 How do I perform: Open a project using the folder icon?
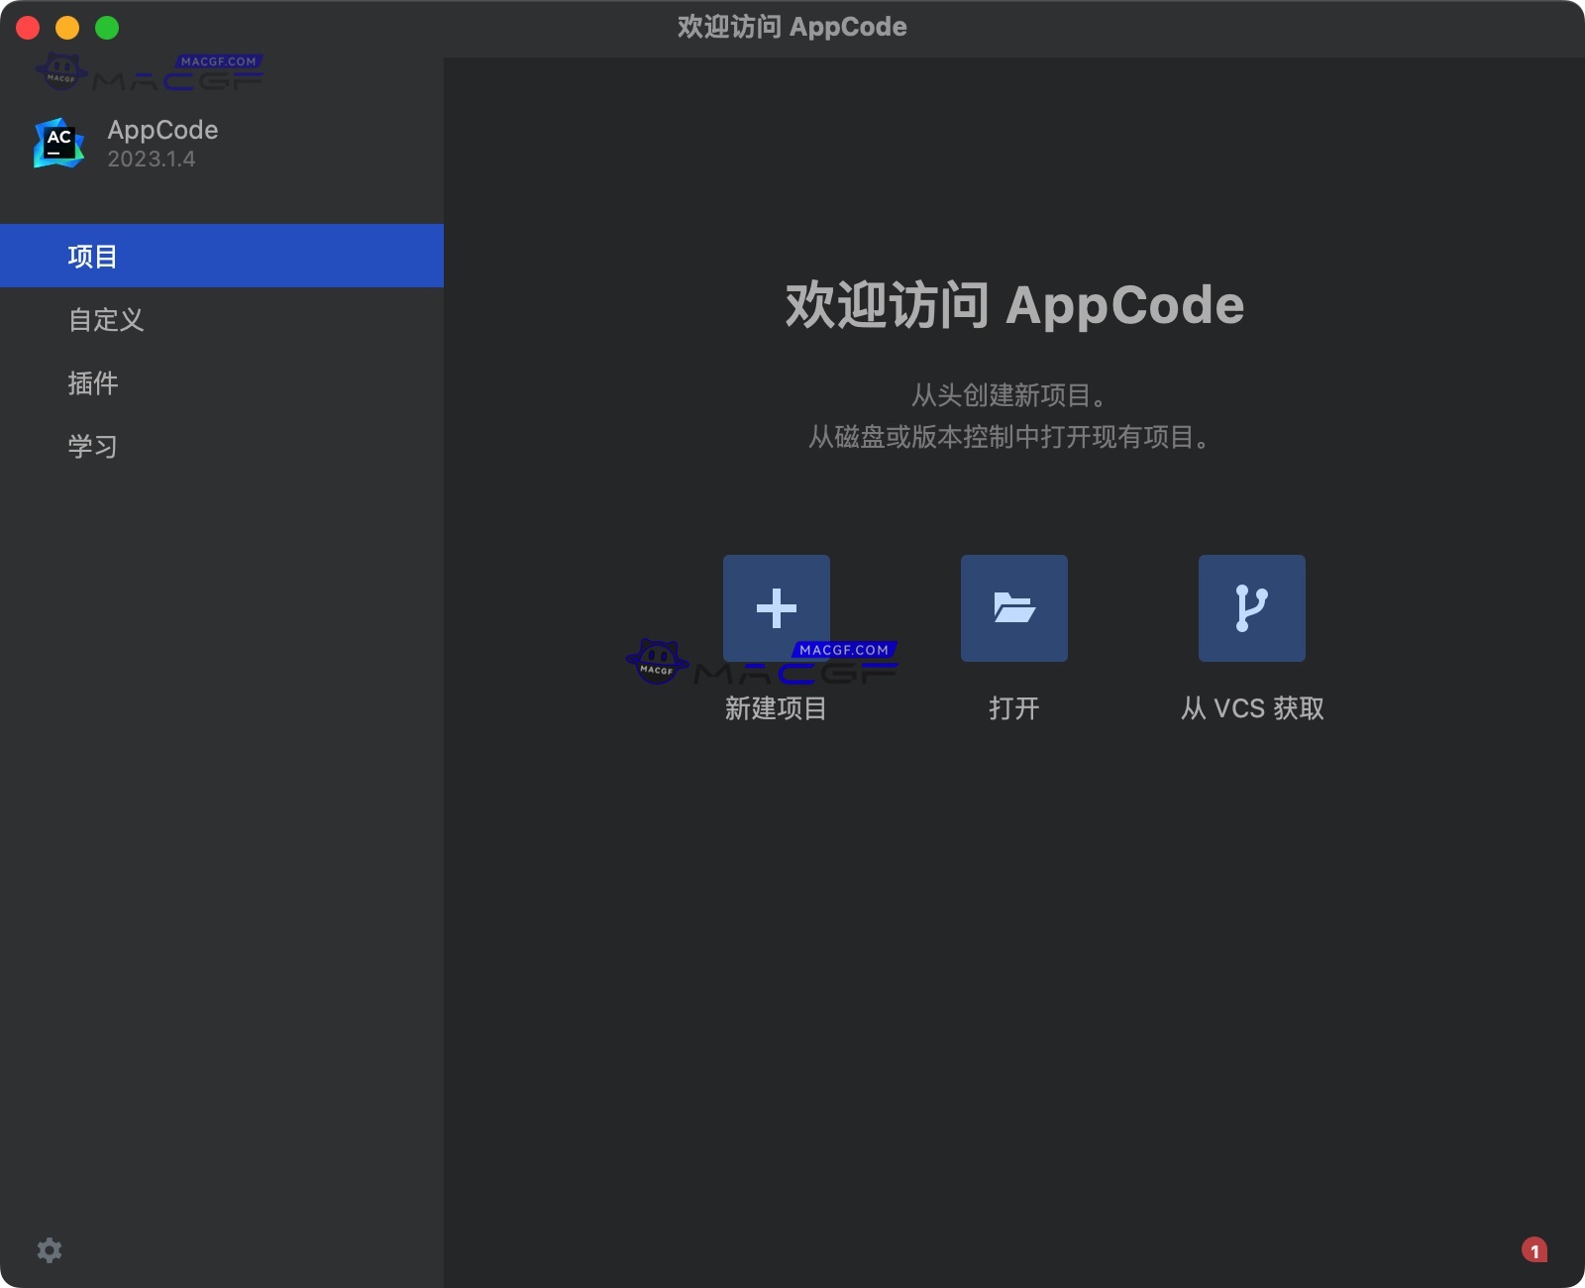[x=1013, y=607]
